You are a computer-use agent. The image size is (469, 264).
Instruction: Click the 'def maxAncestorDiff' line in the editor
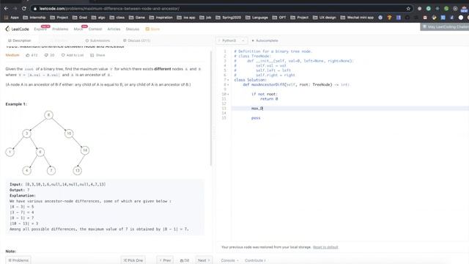pyautogui.click(x=296, y=85)
